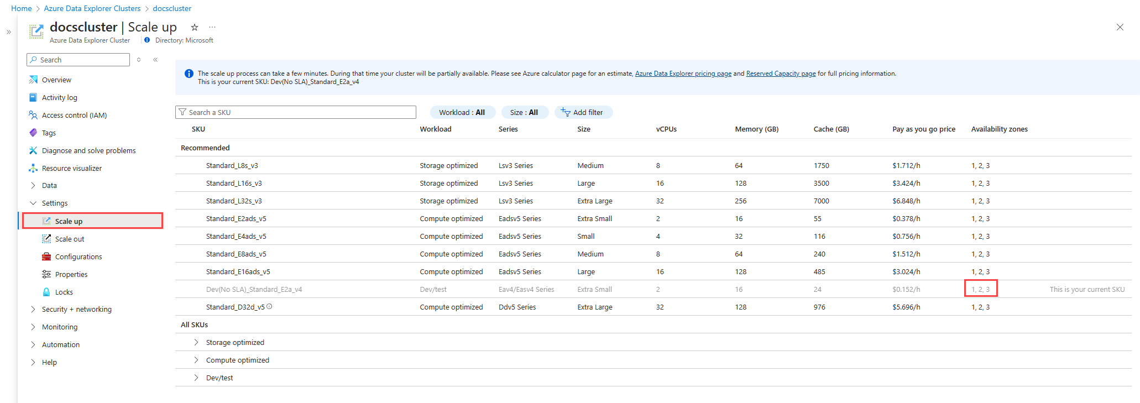Click the Locks padlock icon
Viewport: 1140px width, 403px height.
[46, 292]
